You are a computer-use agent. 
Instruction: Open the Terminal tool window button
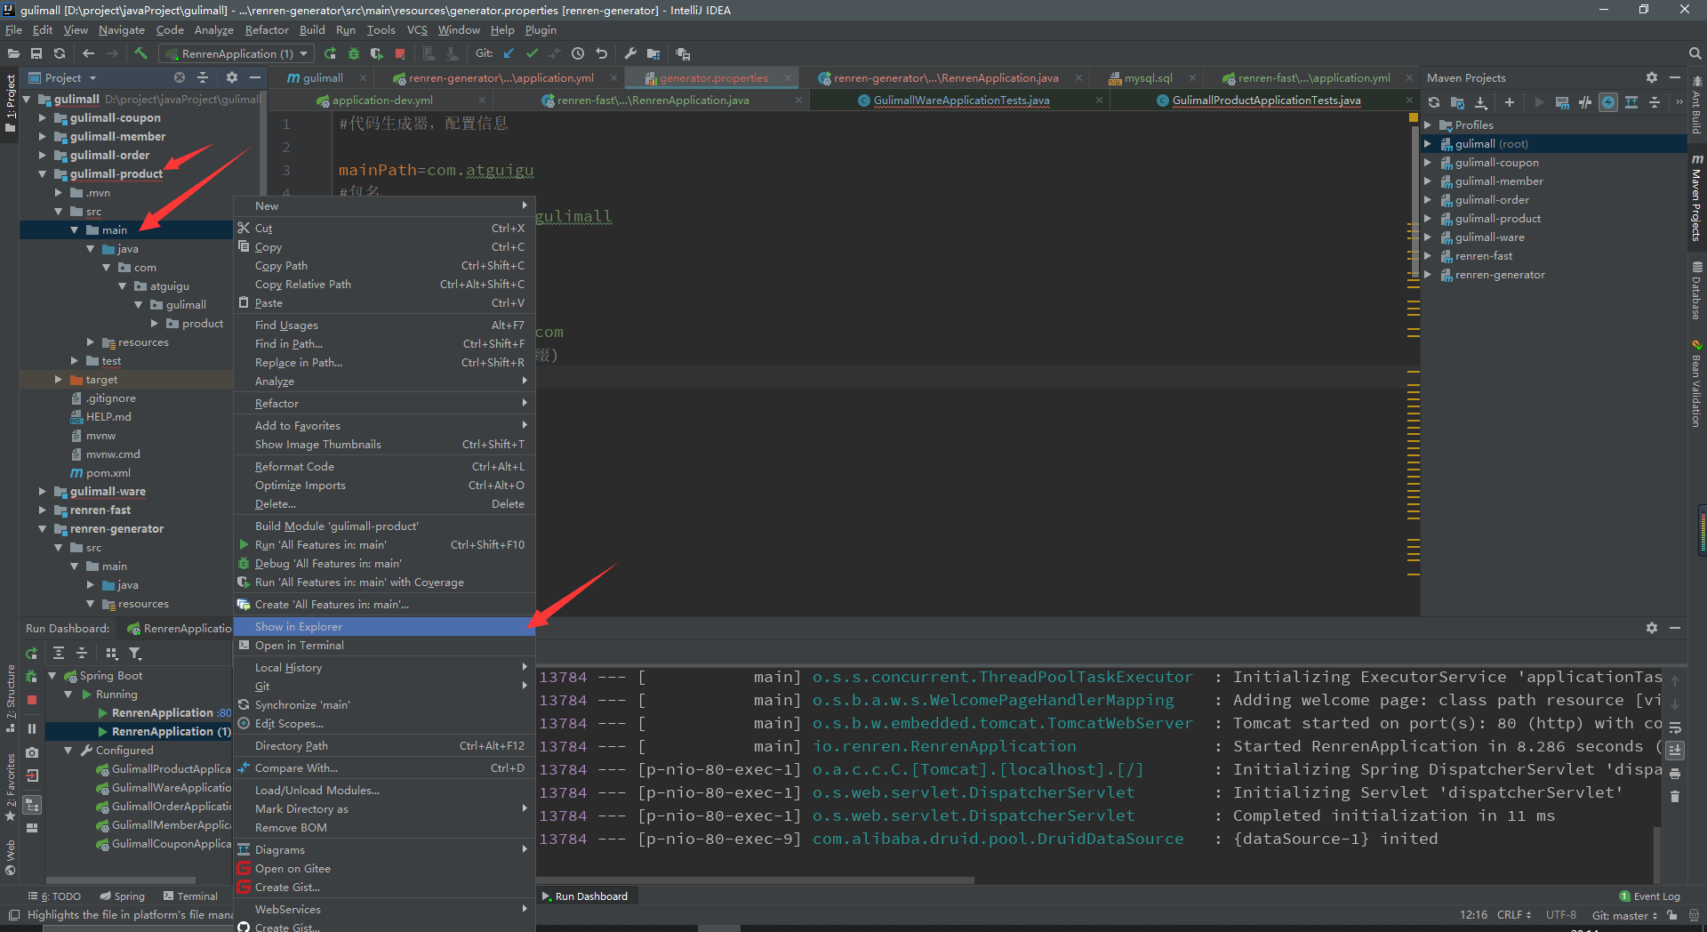(x=190, y=896)
